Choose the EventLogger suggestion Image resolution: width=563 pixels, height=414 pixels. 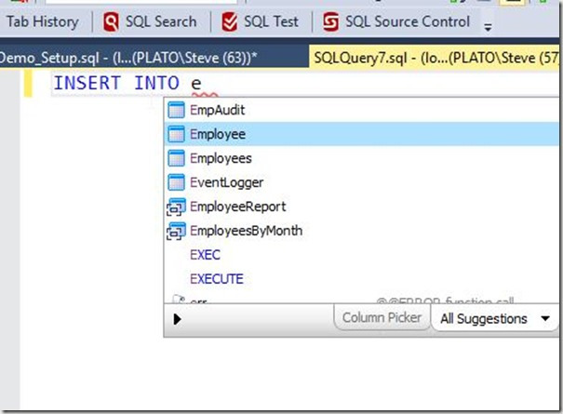click(x=362, y=182)
